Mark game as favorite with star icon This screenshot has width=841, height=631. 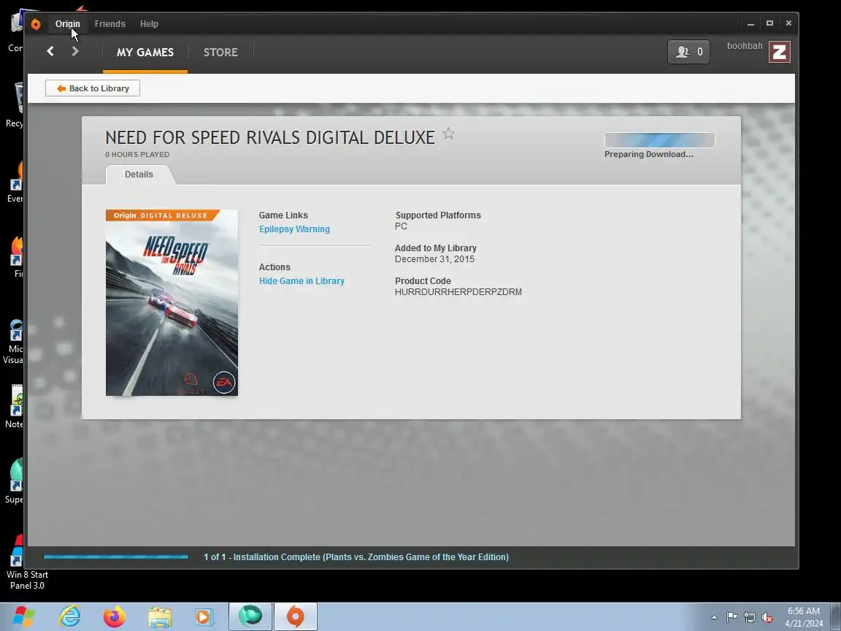point(448,134)
